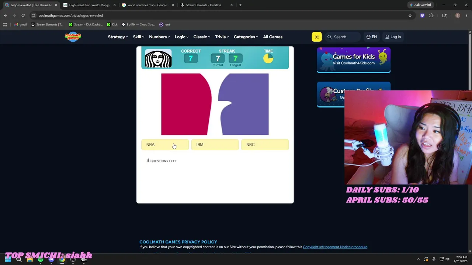Open File Explorer from taskbar

29,259
